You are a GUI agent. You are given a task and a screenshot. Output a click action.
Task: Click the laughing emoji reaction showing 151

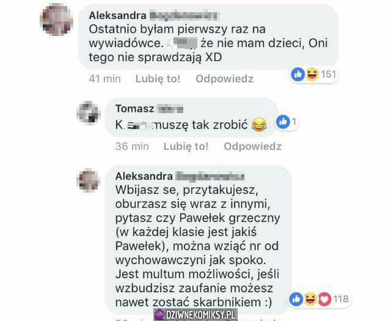click(x=312, y=75)
